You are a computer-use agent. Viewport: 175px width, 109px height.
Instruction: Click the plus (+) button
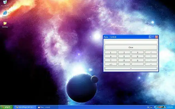tap(151, 64)
